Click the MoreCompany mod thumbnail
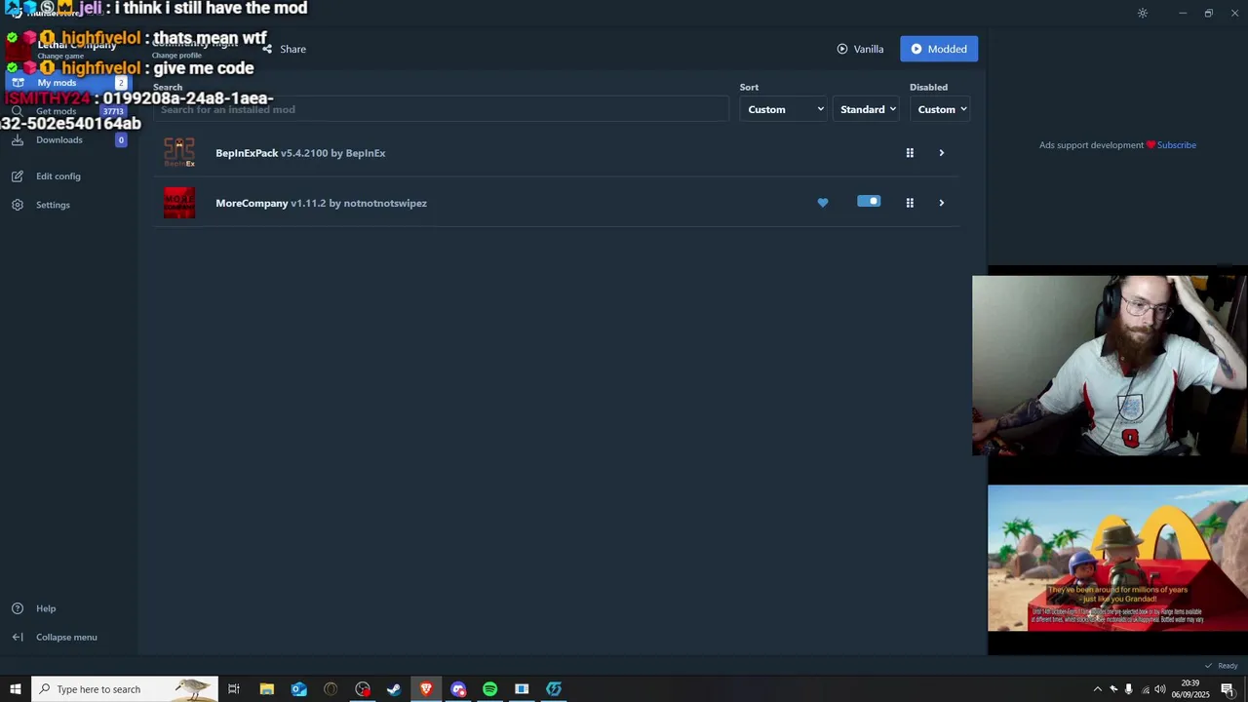Screen dimensions: 1248x702 coord(179,203)
